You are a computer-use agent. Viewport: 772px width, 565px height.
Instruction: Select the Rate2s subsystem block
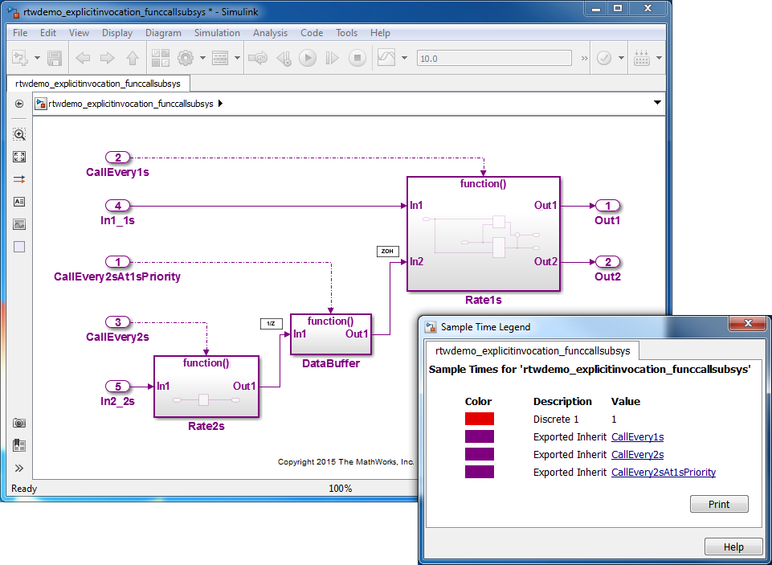pyautogui.click(x=206, y=387)
